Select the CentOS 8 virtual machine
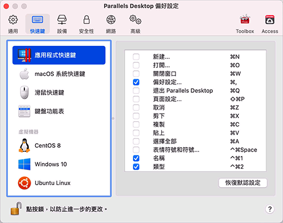 (x=59, y=145)
